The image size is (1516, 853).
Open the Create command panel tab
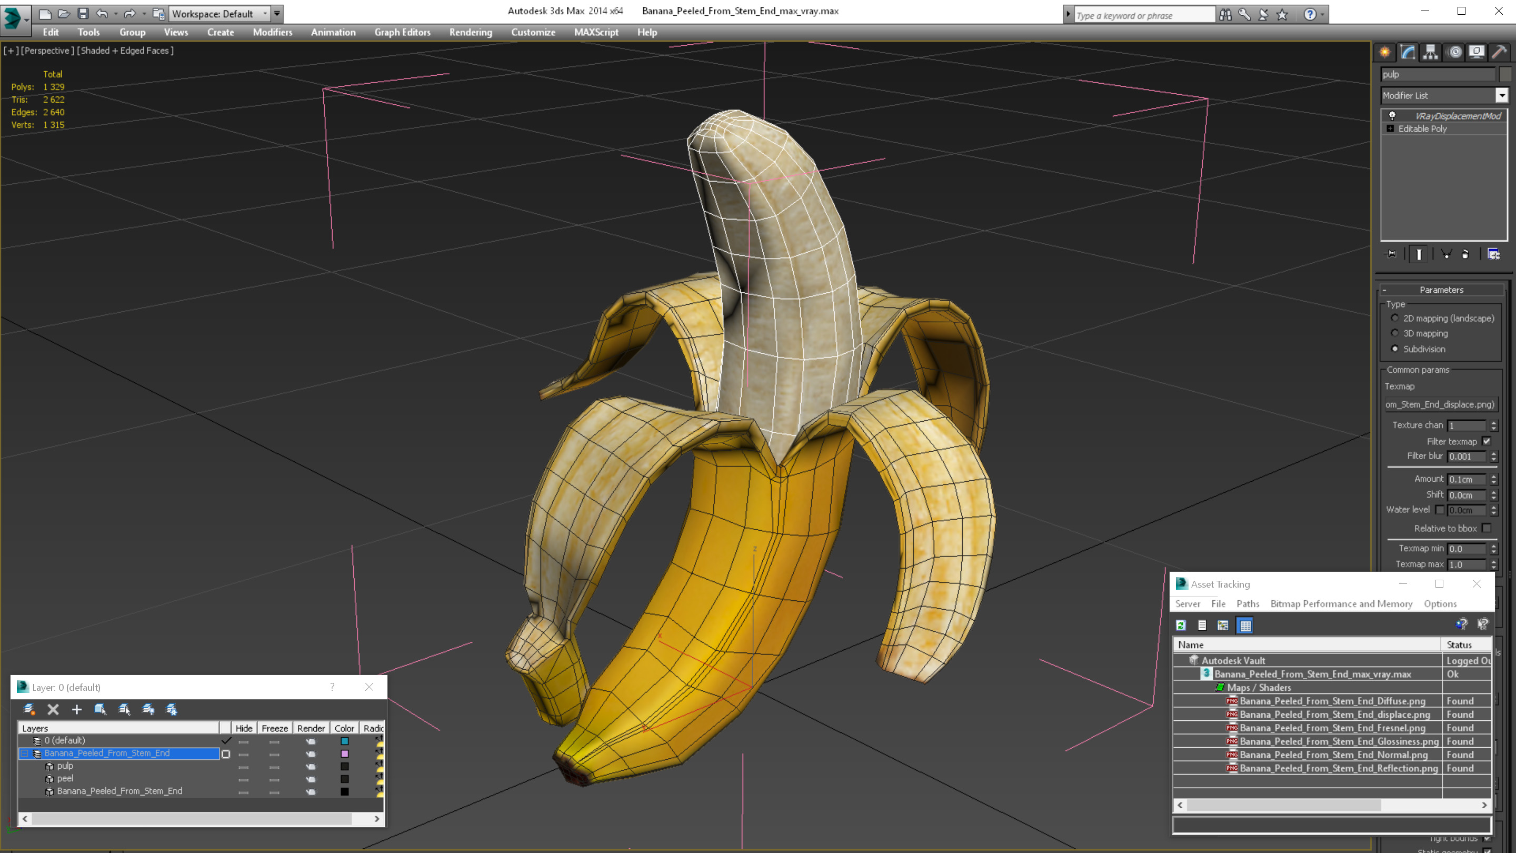(1385, 53)
